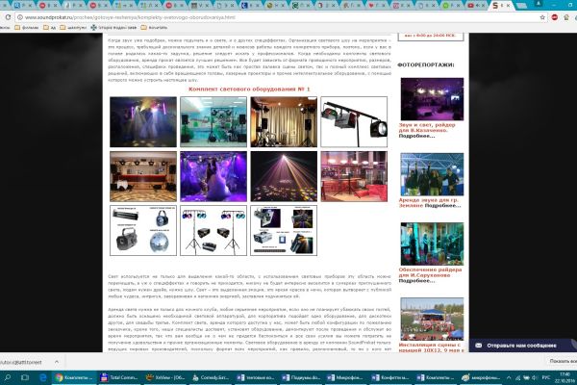The width and height of the screenshot is (577, 385).
Task: Open 'Аренда звука для гр. Земляне' link
Action: coord(429,203)
